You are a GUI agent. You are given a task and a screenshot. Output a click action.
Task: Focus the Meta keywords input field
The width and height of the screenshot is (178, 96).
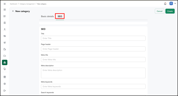[93, 86]
